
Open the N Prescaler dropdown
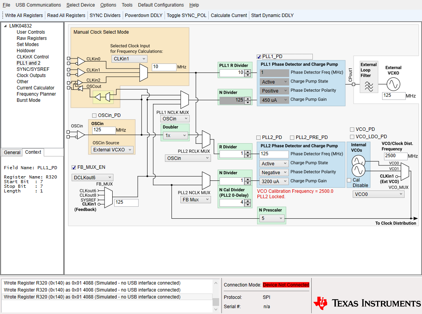[272, 218]
